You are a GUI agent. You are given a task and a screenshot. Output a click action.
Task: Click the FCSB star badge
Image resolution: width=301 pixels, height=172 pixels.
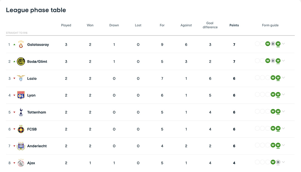coord(21,129)
